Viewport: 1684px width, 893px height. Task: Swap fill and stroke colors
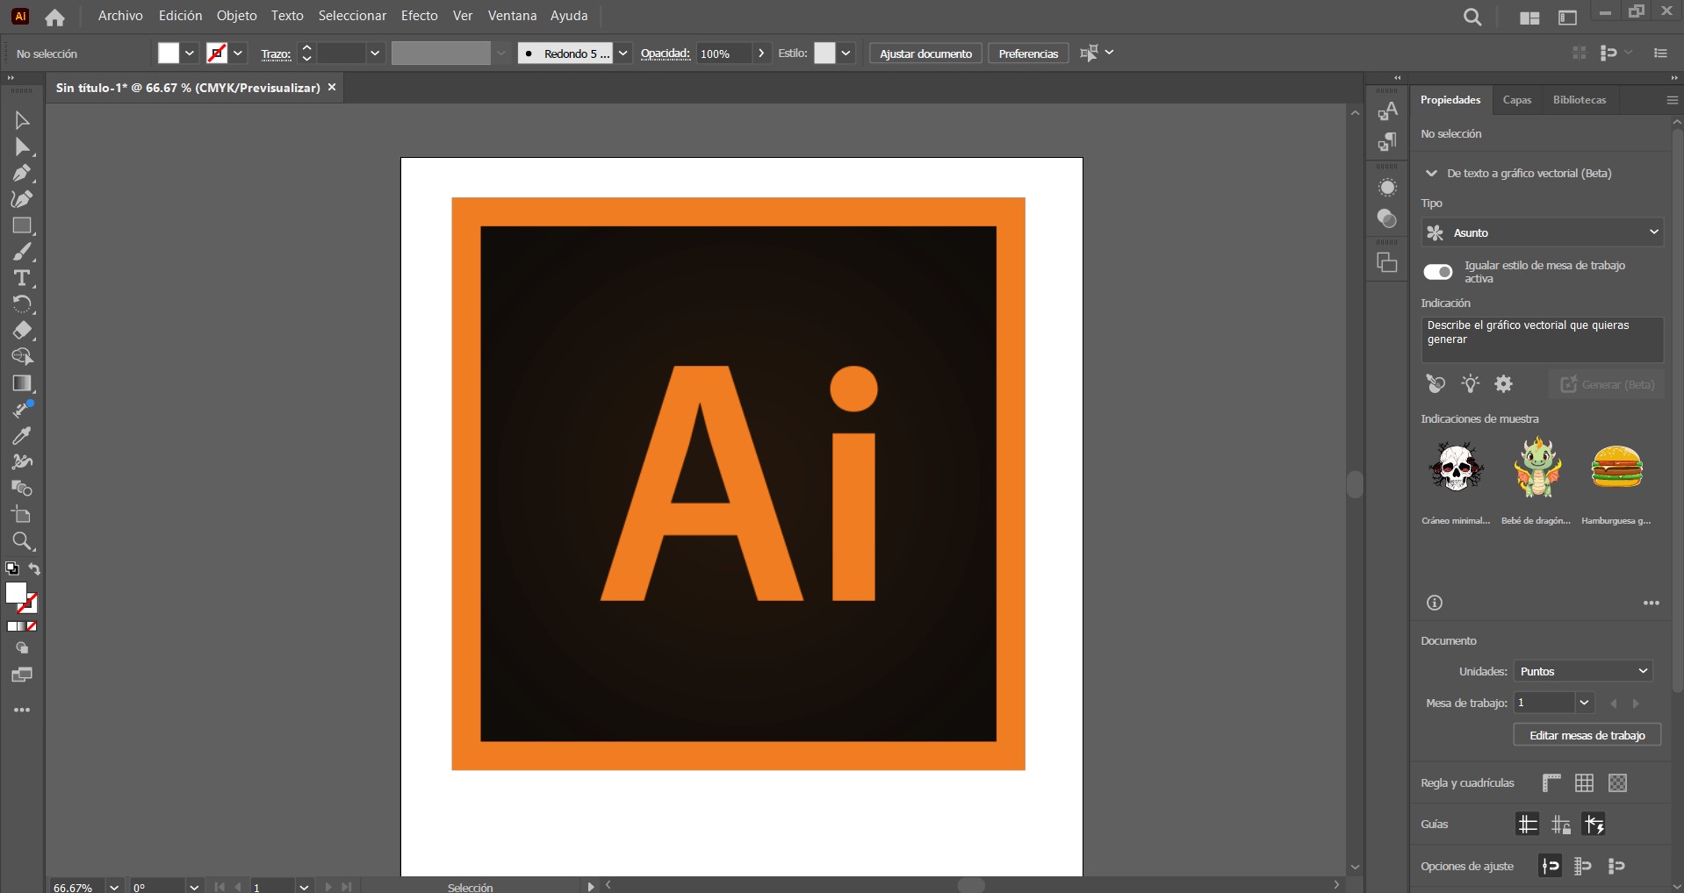pyautogui.click(x=34, y=569)
